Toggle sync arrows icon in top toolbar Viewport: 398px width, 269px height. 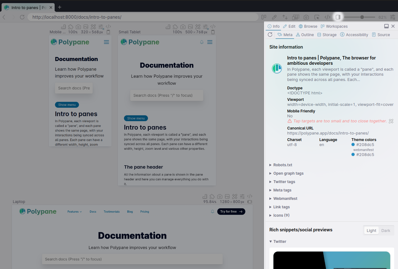click(x=285, y=17)
